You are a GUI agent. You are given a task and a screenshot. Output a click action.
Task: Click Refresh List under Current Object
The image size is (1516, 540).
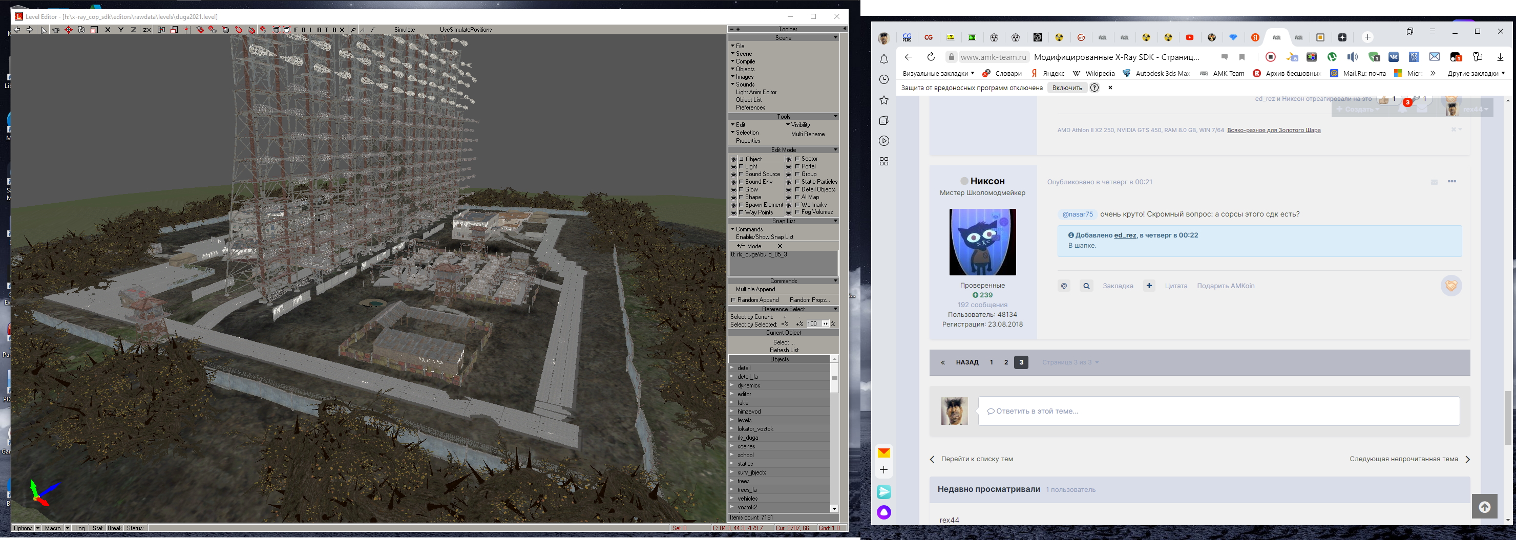[784, 350]
